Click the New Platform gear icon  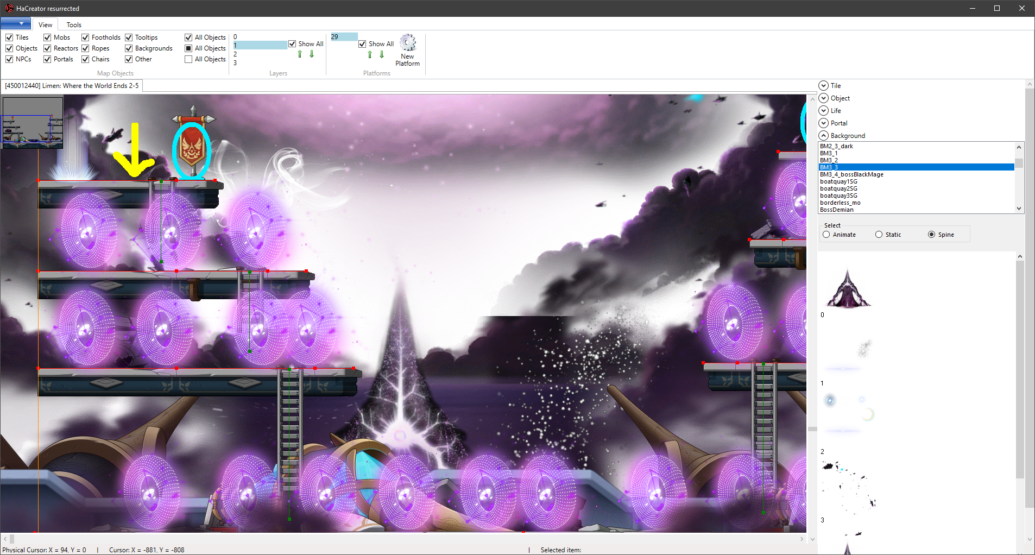(x=407, y=43)
